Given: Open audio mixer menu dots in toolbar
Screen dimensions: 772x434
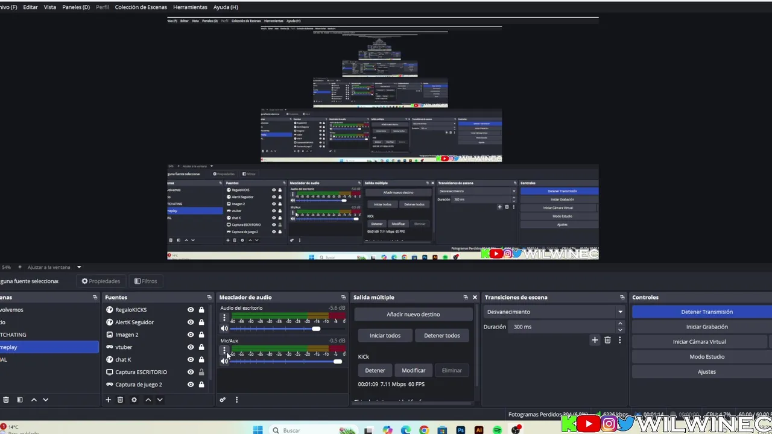Looking at the screenshot, I should (x=236, y=400).
